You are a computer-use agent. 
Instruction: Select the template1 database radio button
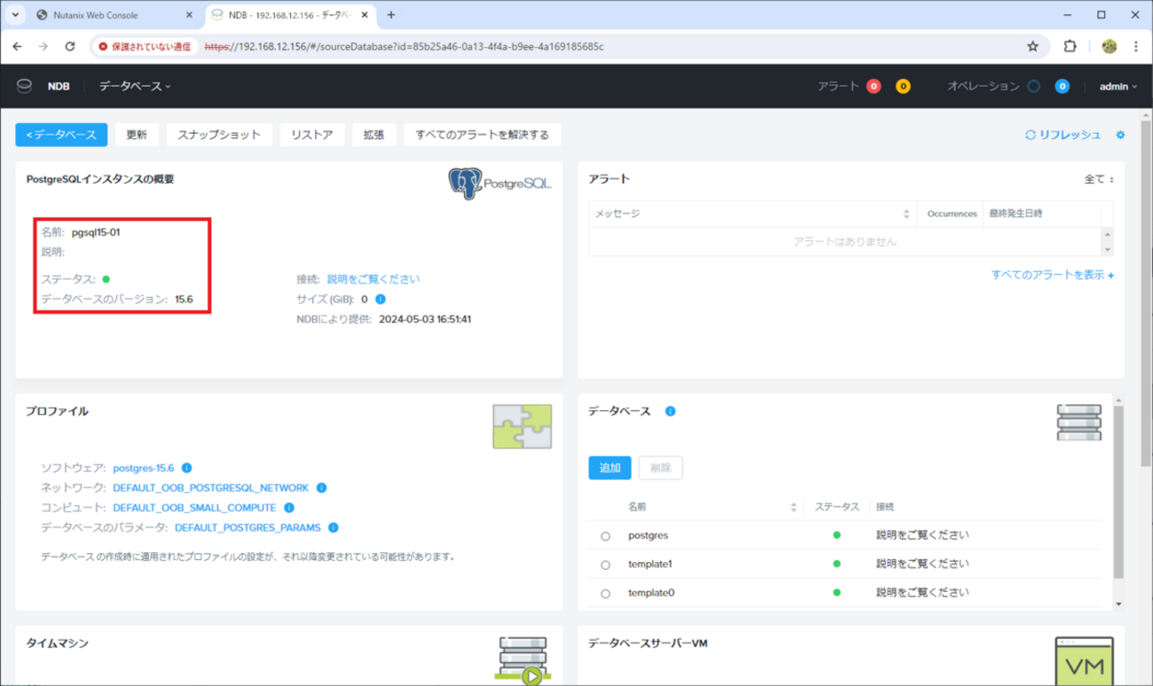606,565
